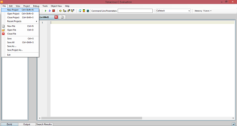Viewport: 237px width, 126px height.
Task: Click line 1 in the code editor
Action: [x=142, y=22]
